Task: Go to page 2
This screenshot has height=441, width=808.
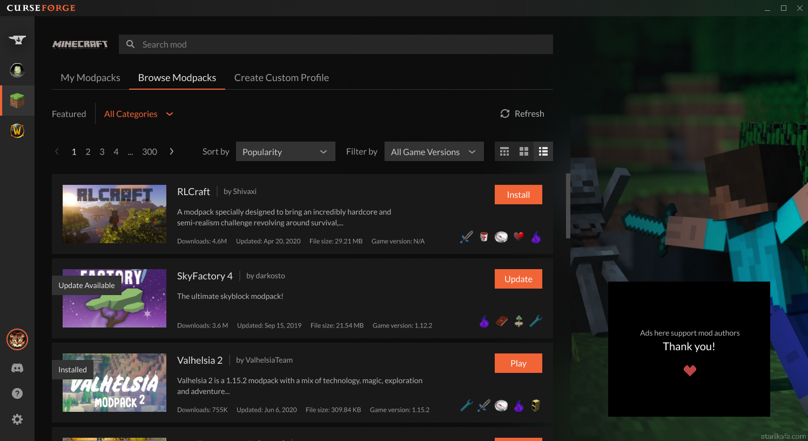Action: pyautogui.click(x=88, y=152)
